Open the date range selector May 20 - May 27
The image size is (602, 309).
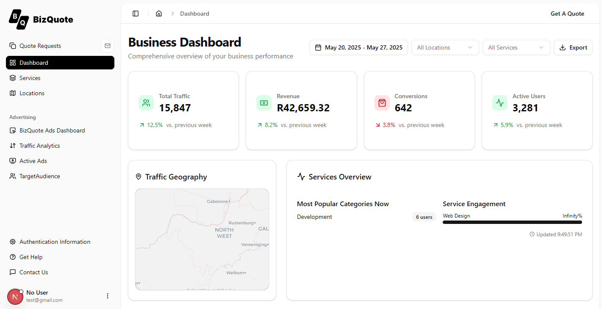358,47
